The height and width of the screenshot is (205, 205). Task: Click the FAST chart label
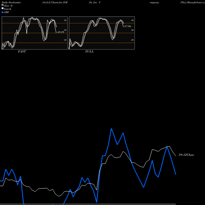pos(22,52)
